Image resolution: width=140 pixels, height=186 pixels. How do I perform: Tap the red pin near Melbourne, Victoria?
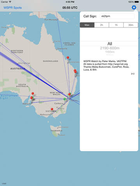52,109
